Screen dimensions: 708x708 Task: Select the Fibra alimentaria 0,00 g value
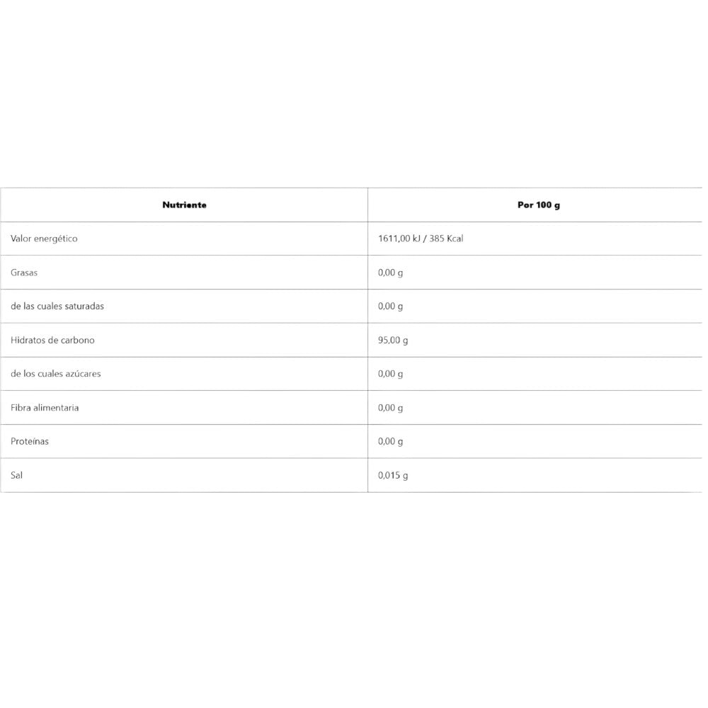(390, 408)
